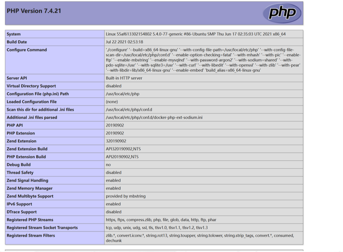Click the 'Loaded Configuration File' label
The image size is (343, 252).
point(32,102)
